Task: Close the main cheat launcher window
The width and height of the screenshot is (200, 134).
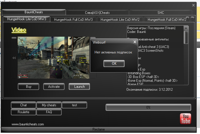Action: tap(193, 5)
